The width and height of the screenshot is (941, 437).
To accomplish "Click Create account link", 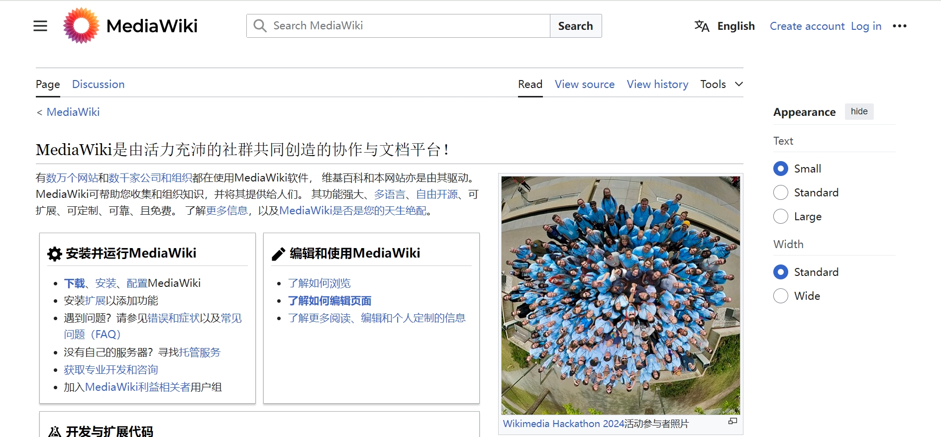I will pyautogui.click(x=807, y=26).
